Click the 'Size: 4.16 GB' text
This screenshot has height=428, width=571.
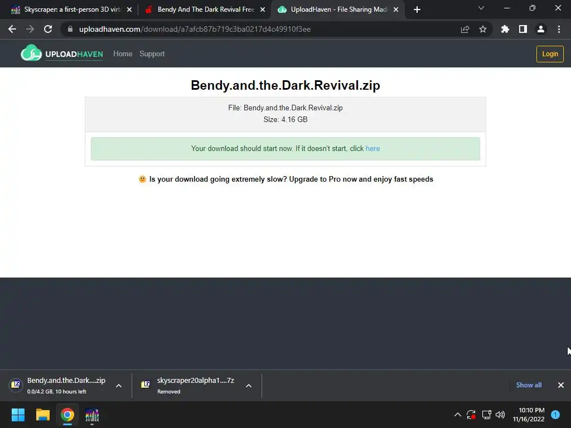pos(285,119)
